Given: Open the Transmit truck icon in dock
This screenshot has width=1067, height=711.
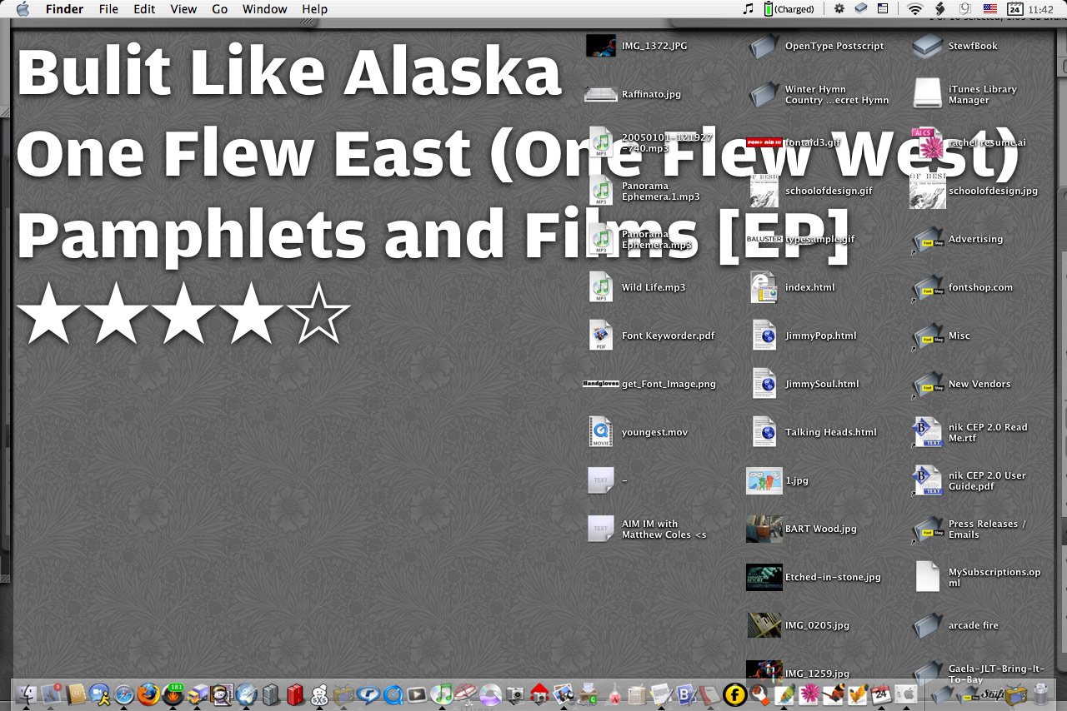Looking at the screenshot, I should pyautogui.click(x=197, y=694).
